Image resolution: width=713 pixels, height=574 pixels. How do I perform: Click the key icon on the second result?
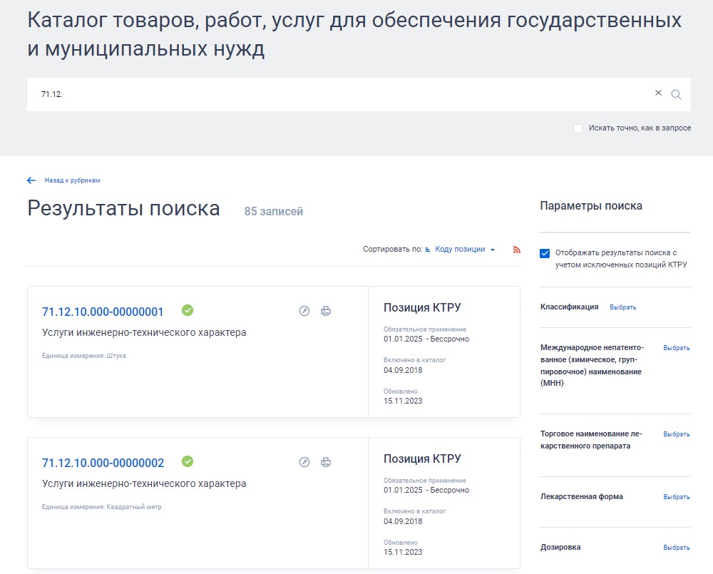[x=304, y=461]
